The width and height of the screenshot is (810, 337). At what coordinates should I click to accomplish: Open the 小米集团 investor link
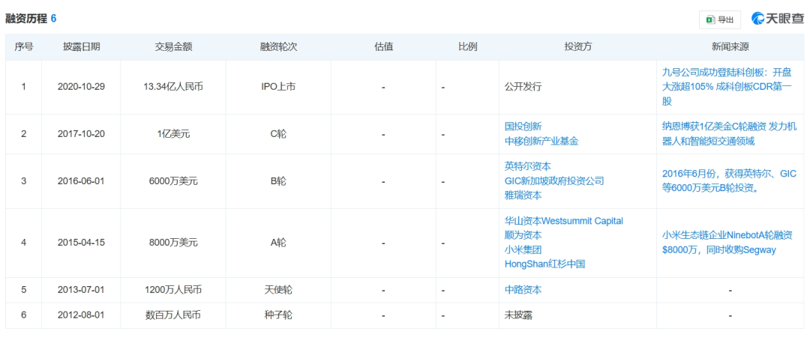[x=523, y=249]
